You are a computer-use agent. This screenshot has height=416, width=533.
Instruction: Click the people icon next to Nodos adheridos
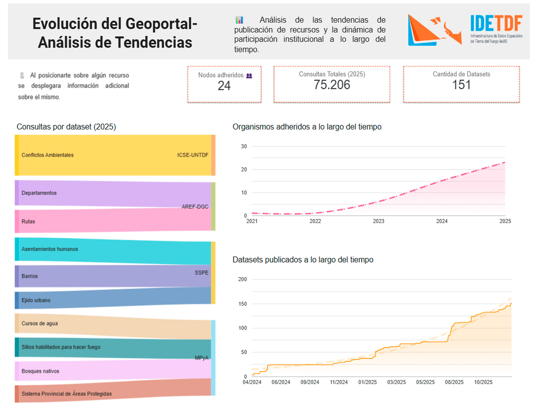pos(249,76)
